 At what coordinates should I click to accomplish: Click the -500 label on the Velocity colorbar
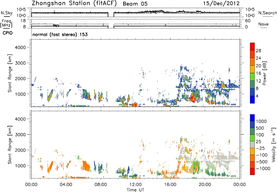pyautogui.click(x=261, y=162)
